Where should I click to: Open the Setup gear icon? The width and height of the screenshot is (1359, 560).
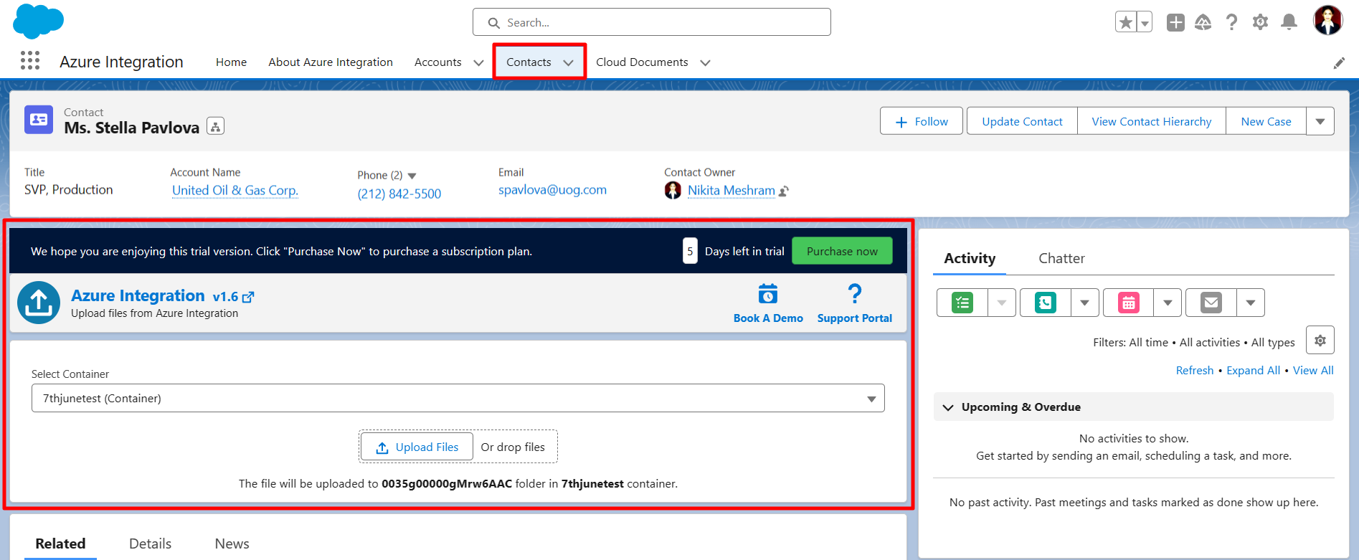(x=1260, y=22)
